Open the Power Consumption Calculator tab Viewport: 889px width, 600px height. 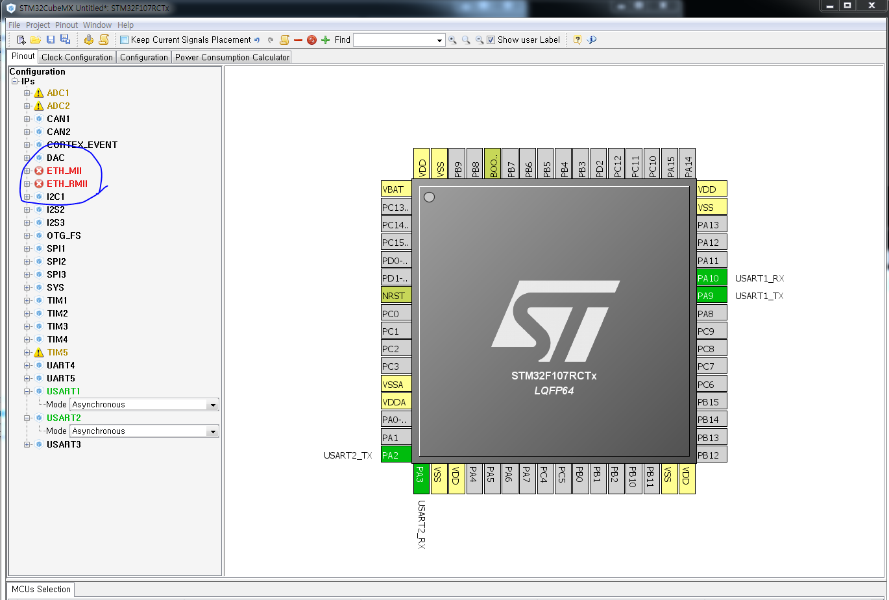pos(232,57)
